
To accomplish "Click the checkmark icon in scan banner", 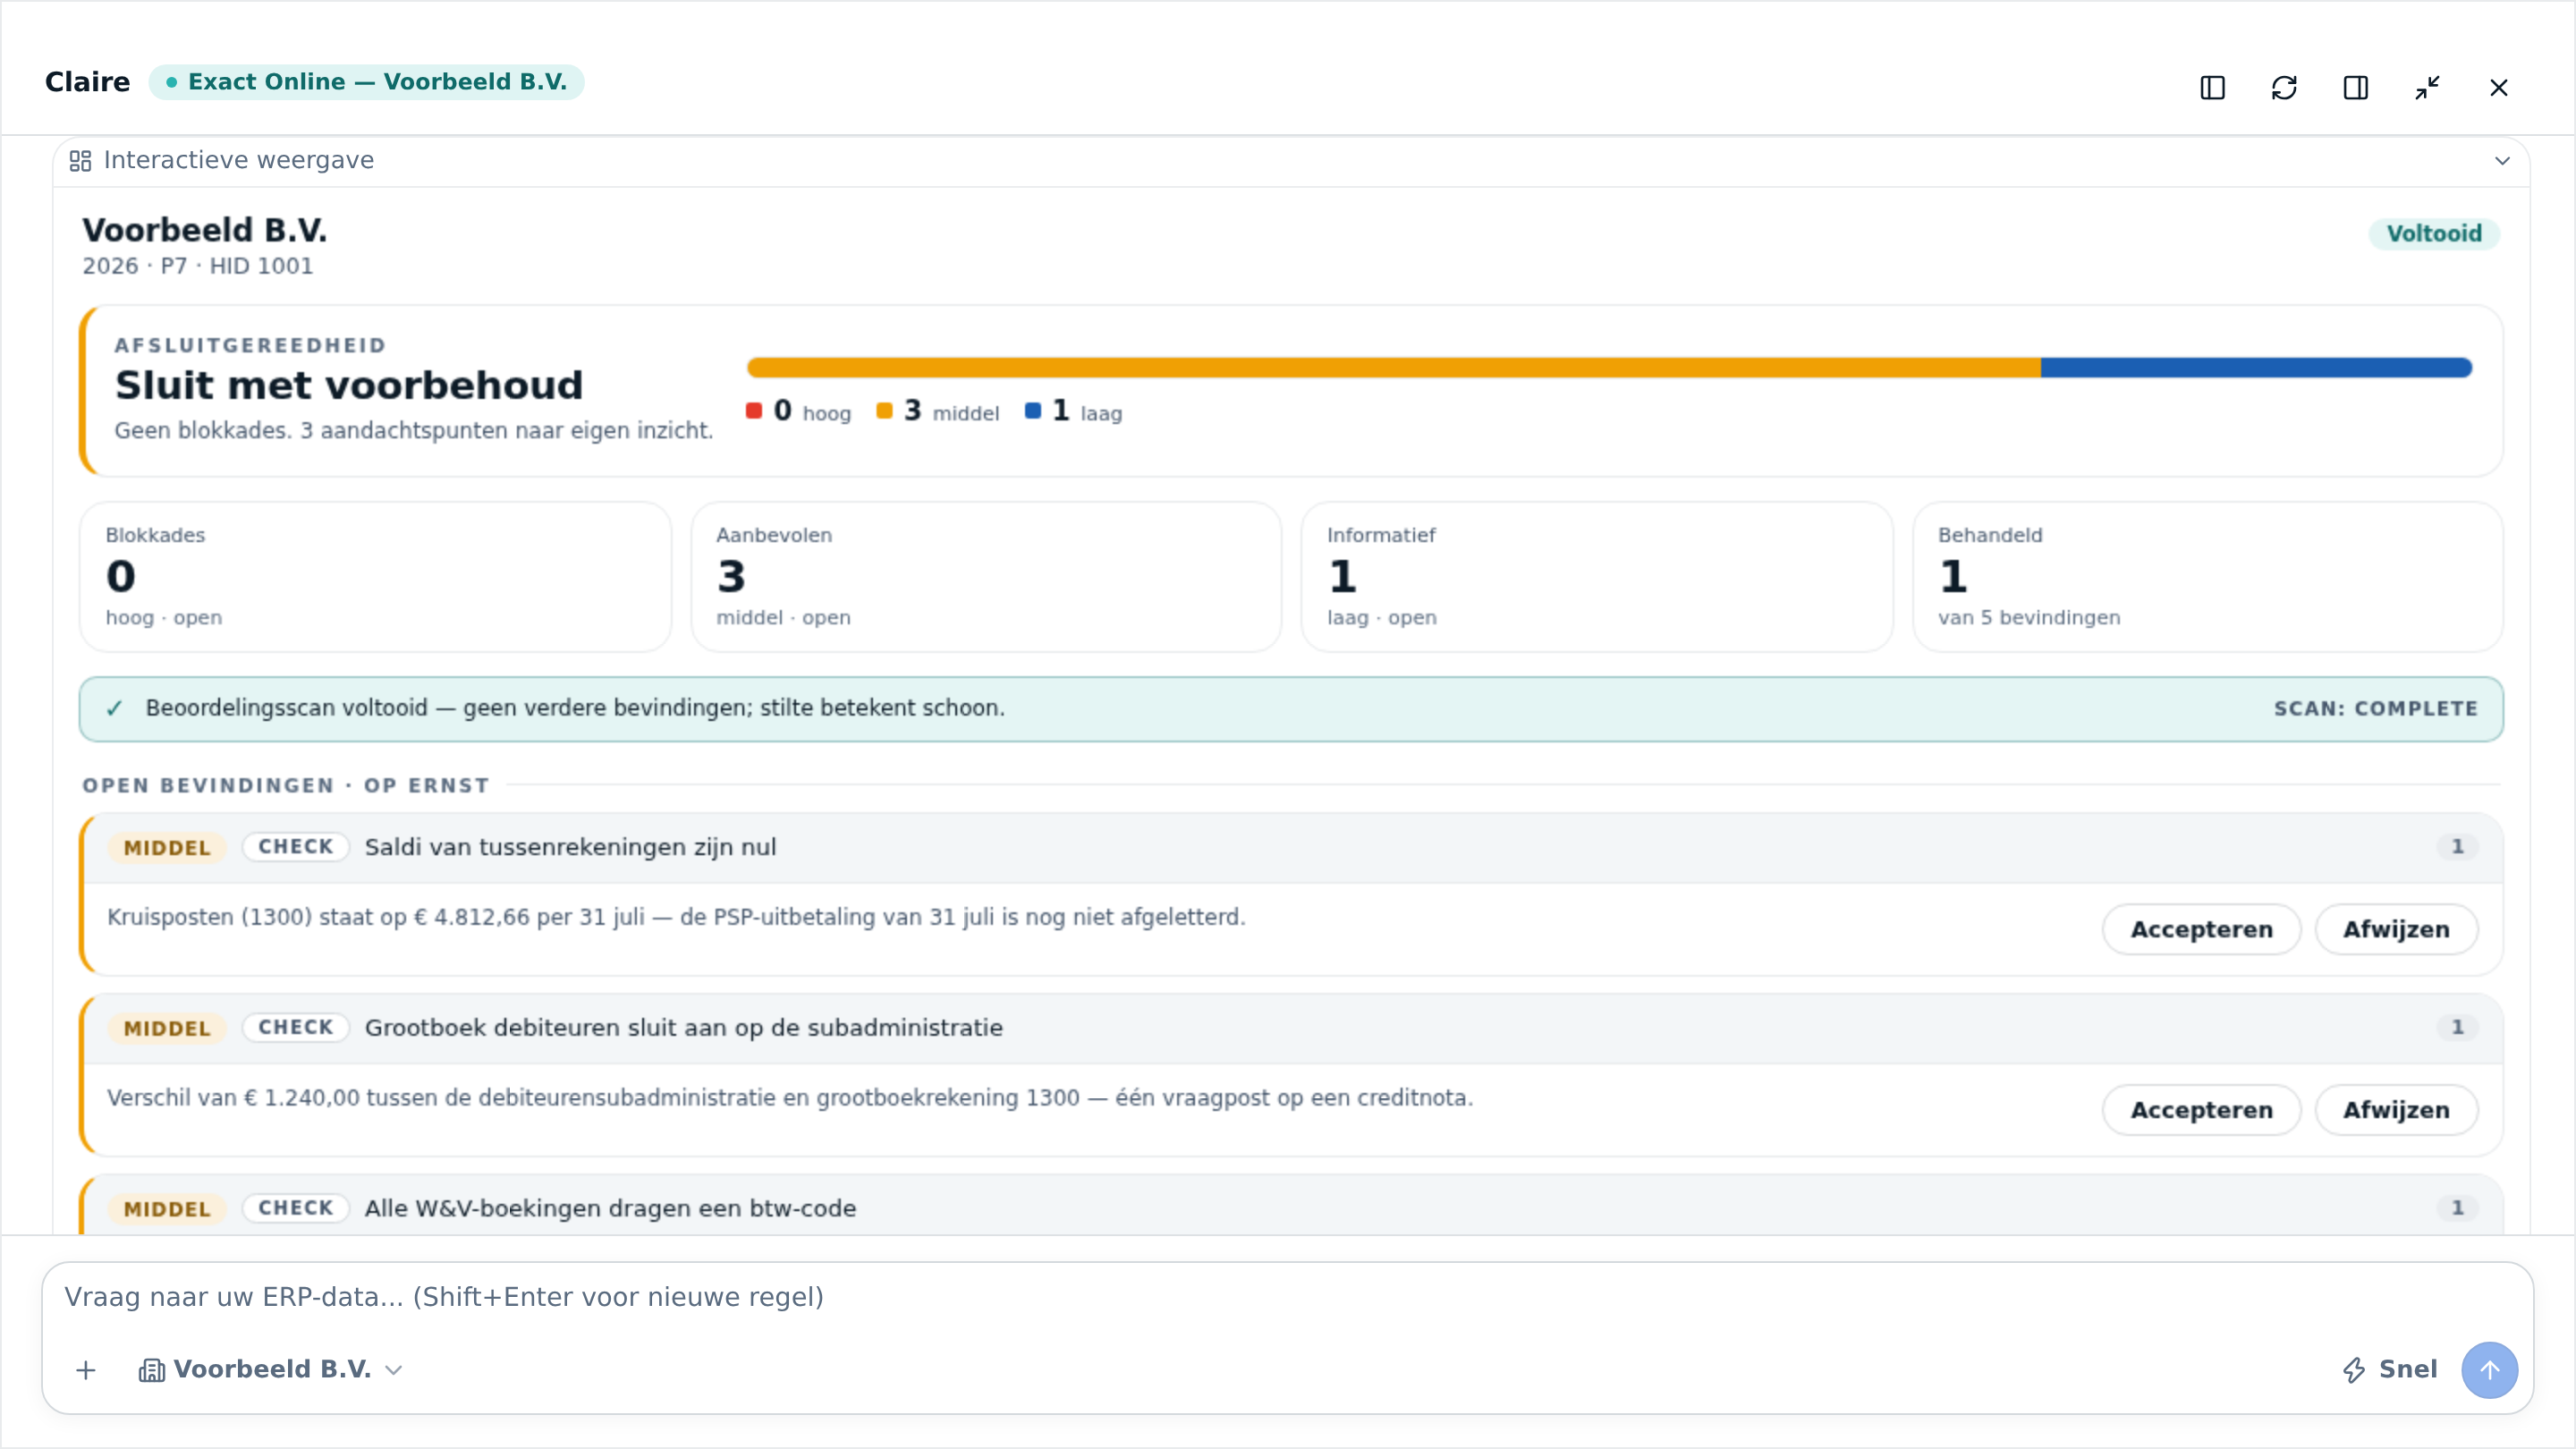I will click(x=114, y=709).
